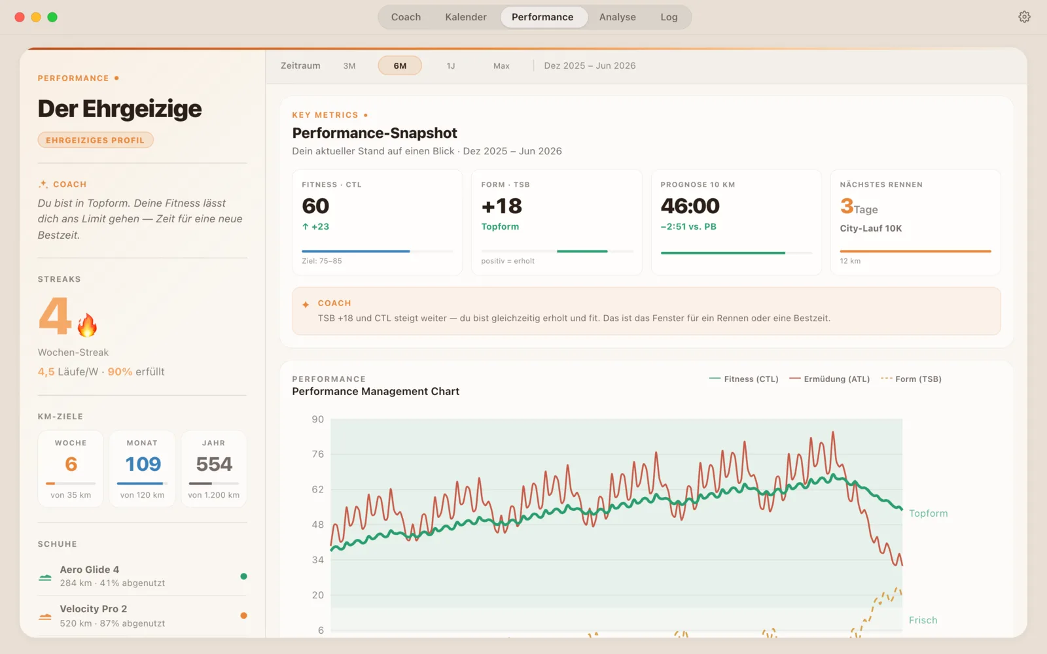Click the Nächstes Rennen orange progress bar

pyautogui.click(x=915, y=251)
